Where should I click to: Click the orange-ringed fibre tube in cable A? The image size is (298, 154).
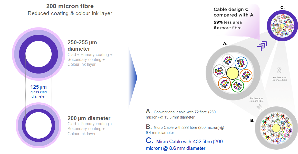pyautogui.click(x=246, y=76)
